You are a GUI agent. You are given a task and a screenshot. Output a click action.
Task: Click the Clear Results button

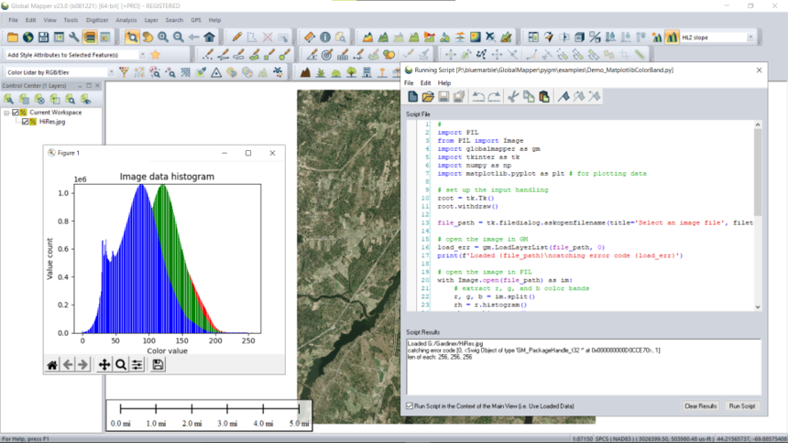[x=700, y=405]
